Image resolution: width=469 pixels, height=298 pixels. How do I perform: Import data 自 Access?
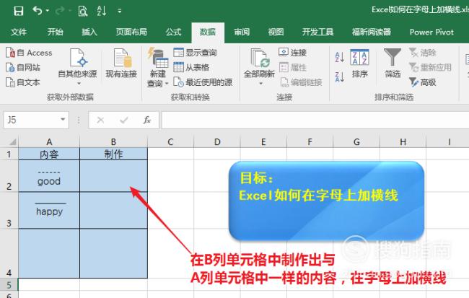coord(29,53)
